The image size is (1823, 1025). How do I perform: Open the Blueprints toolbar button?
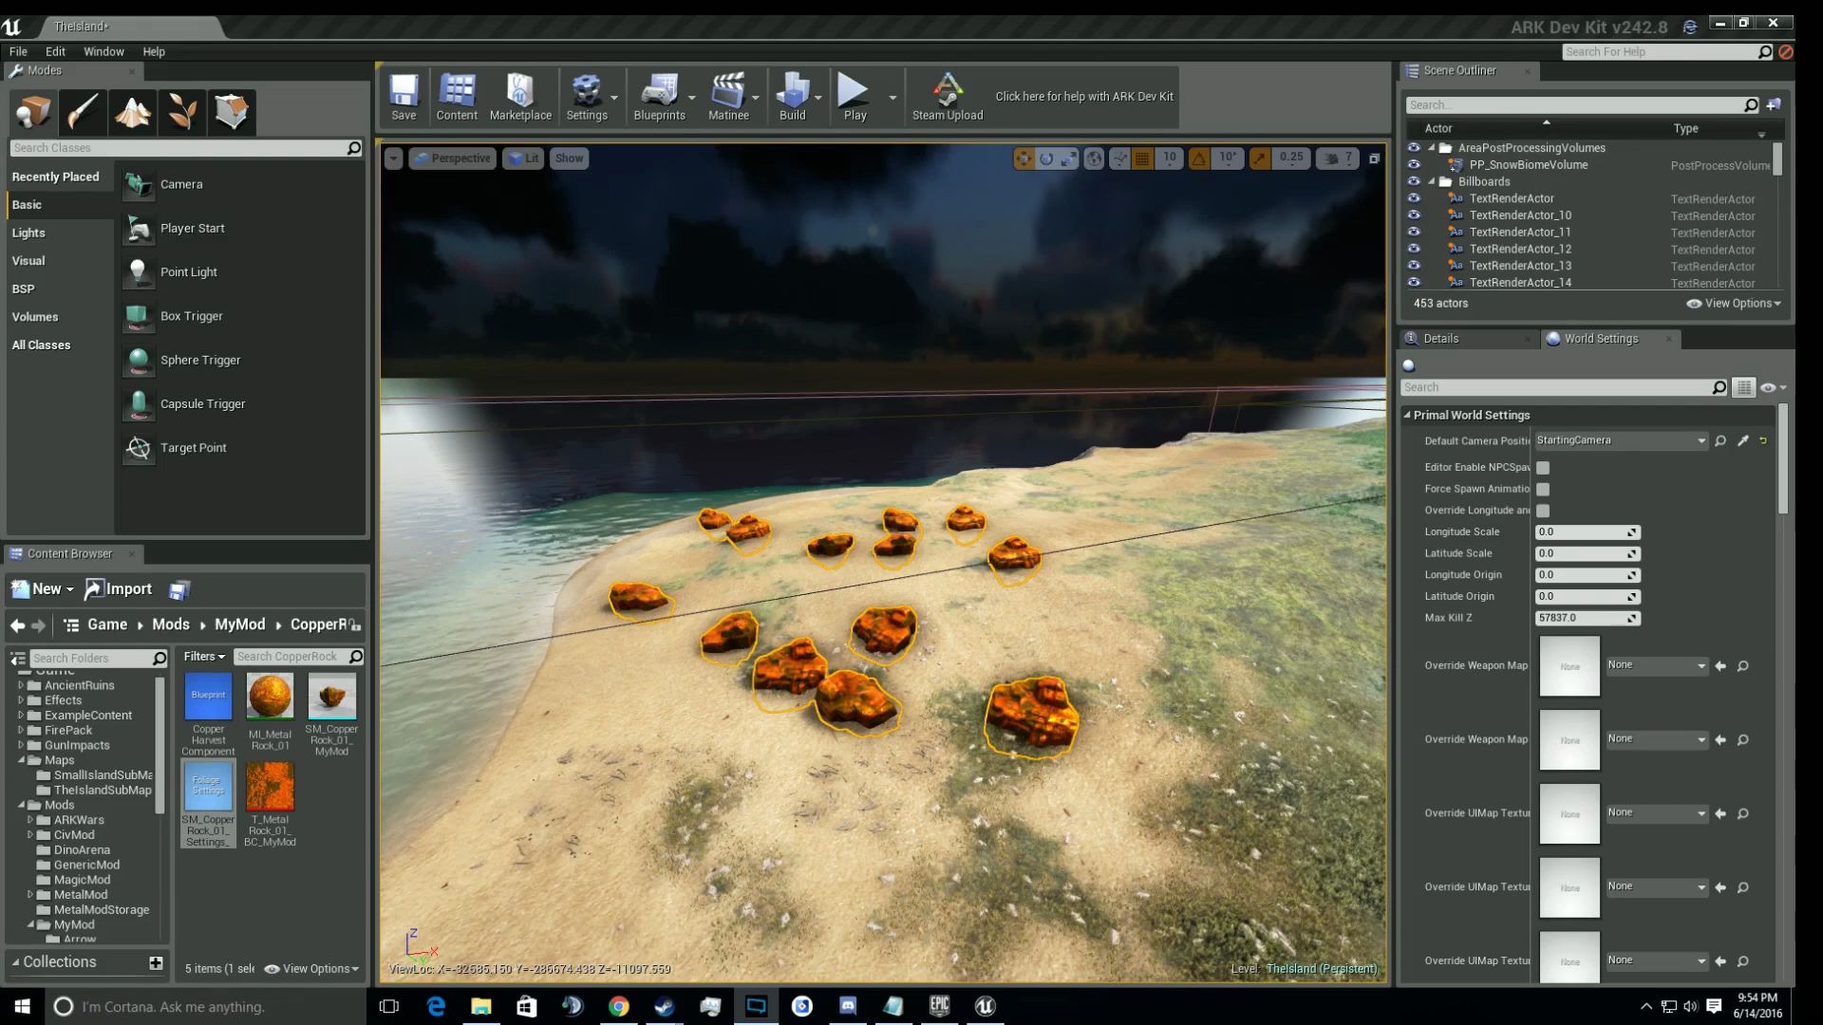(x=659, y=97)
